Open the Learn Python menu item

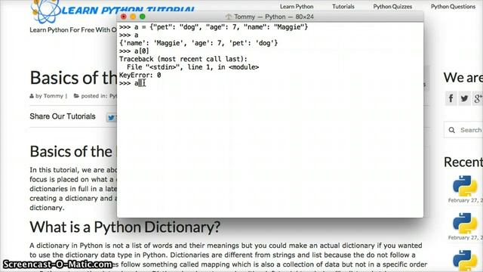point(297,7)
